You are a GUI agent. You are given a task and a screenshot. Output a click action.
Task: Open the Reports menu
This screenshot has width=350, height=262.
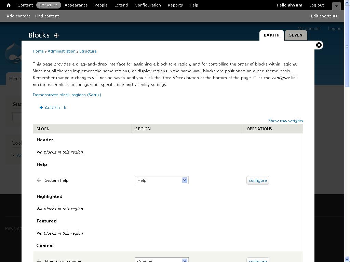pyautogui.click(x=175, y=5)
